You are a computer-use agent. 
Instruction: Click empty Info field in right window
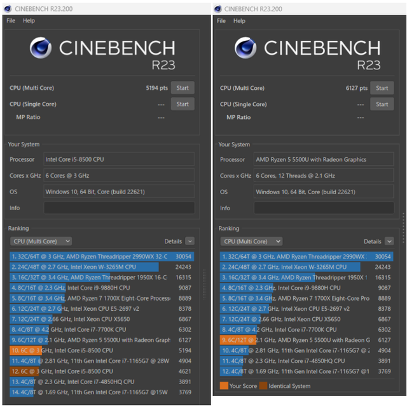click(324, 208)
